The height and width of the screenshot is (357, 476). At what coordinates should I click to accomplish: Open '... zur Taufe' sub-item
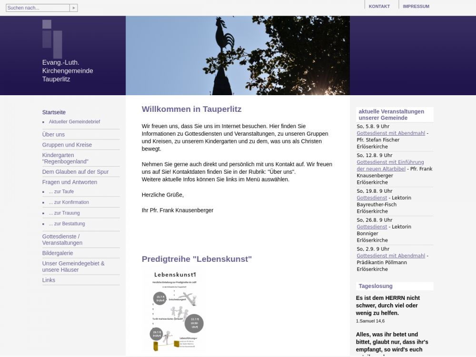(x=61, y=192)
